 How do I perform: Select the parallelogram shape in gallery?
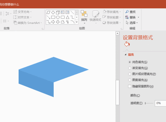coord(49,12)
